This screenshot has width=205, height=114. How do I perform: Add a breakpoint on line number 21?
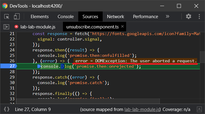pos(12,34)
